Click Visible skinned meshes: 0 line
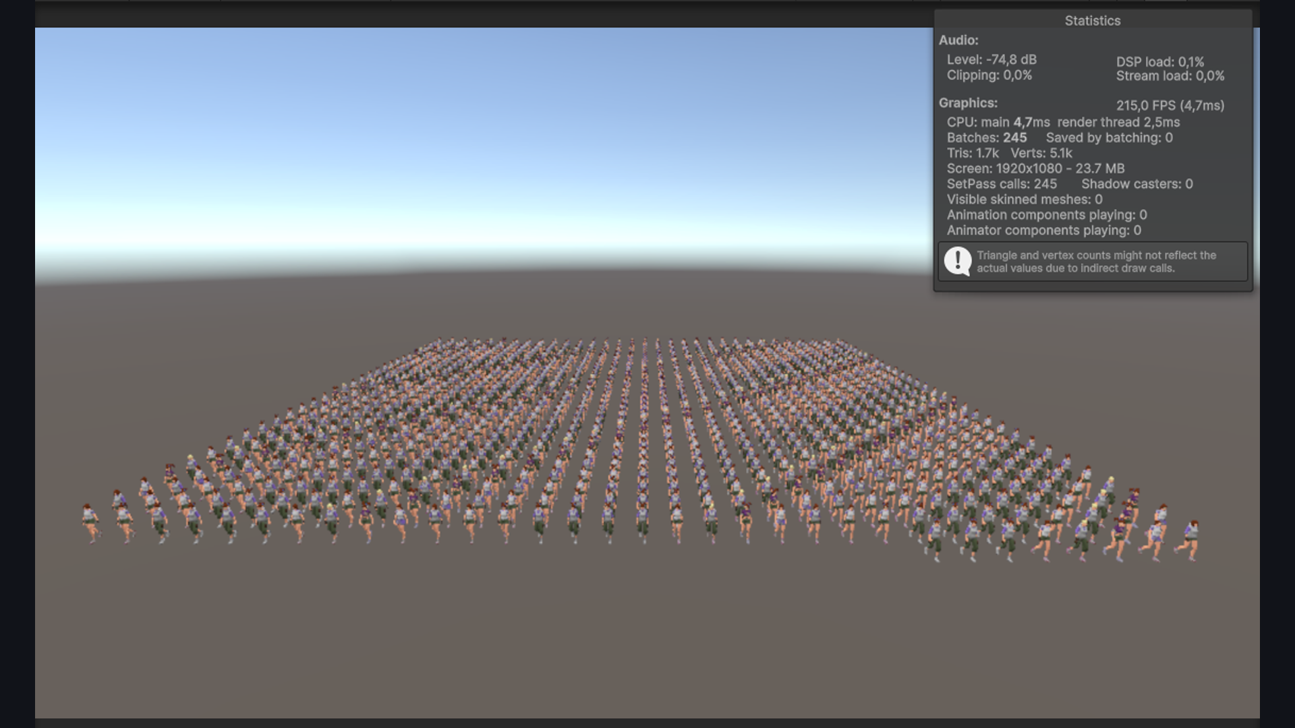The image size is (1295, 728). click(x=1025, y=200)
